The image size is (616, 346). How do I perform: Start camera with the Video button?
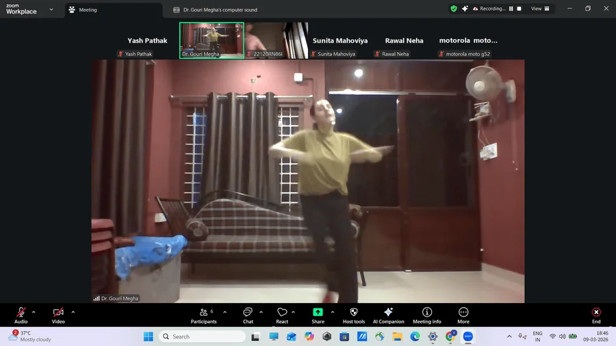click(58, 315)
